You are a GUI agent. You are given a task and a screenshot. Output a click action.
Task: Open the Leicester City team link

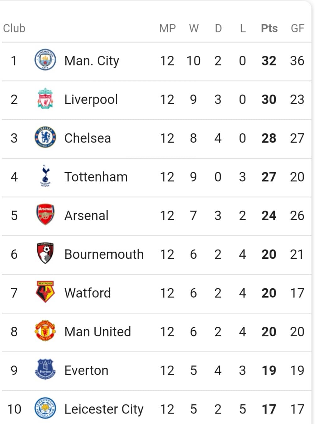pos(104,409)
